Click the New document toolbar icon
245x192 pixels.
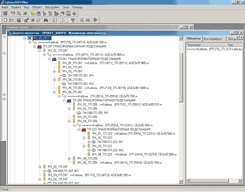coord(6,20)
